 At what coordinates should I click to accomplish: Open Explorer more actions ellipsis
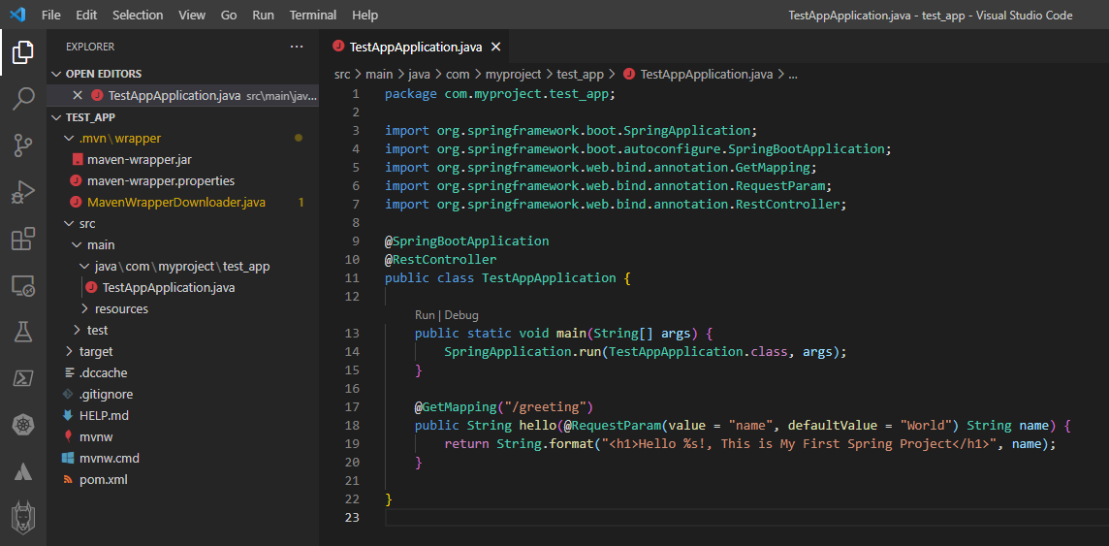[x=297, y=47]
